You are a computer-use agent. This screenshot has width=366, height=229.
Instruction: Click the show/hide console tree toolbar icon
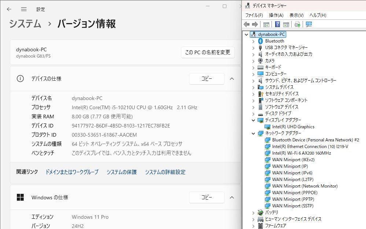266,24
